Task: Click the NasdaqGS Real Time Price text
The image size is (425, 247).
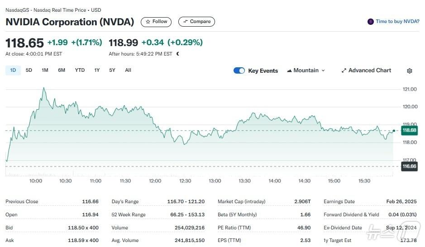Action: coord(53,10)
